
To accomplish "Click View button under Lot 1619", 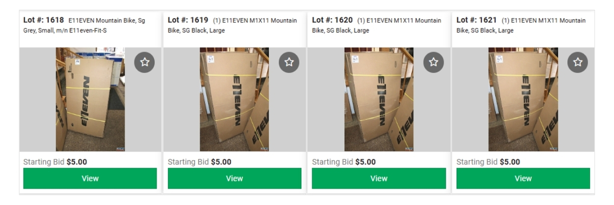I will click(x=234, y=178).
